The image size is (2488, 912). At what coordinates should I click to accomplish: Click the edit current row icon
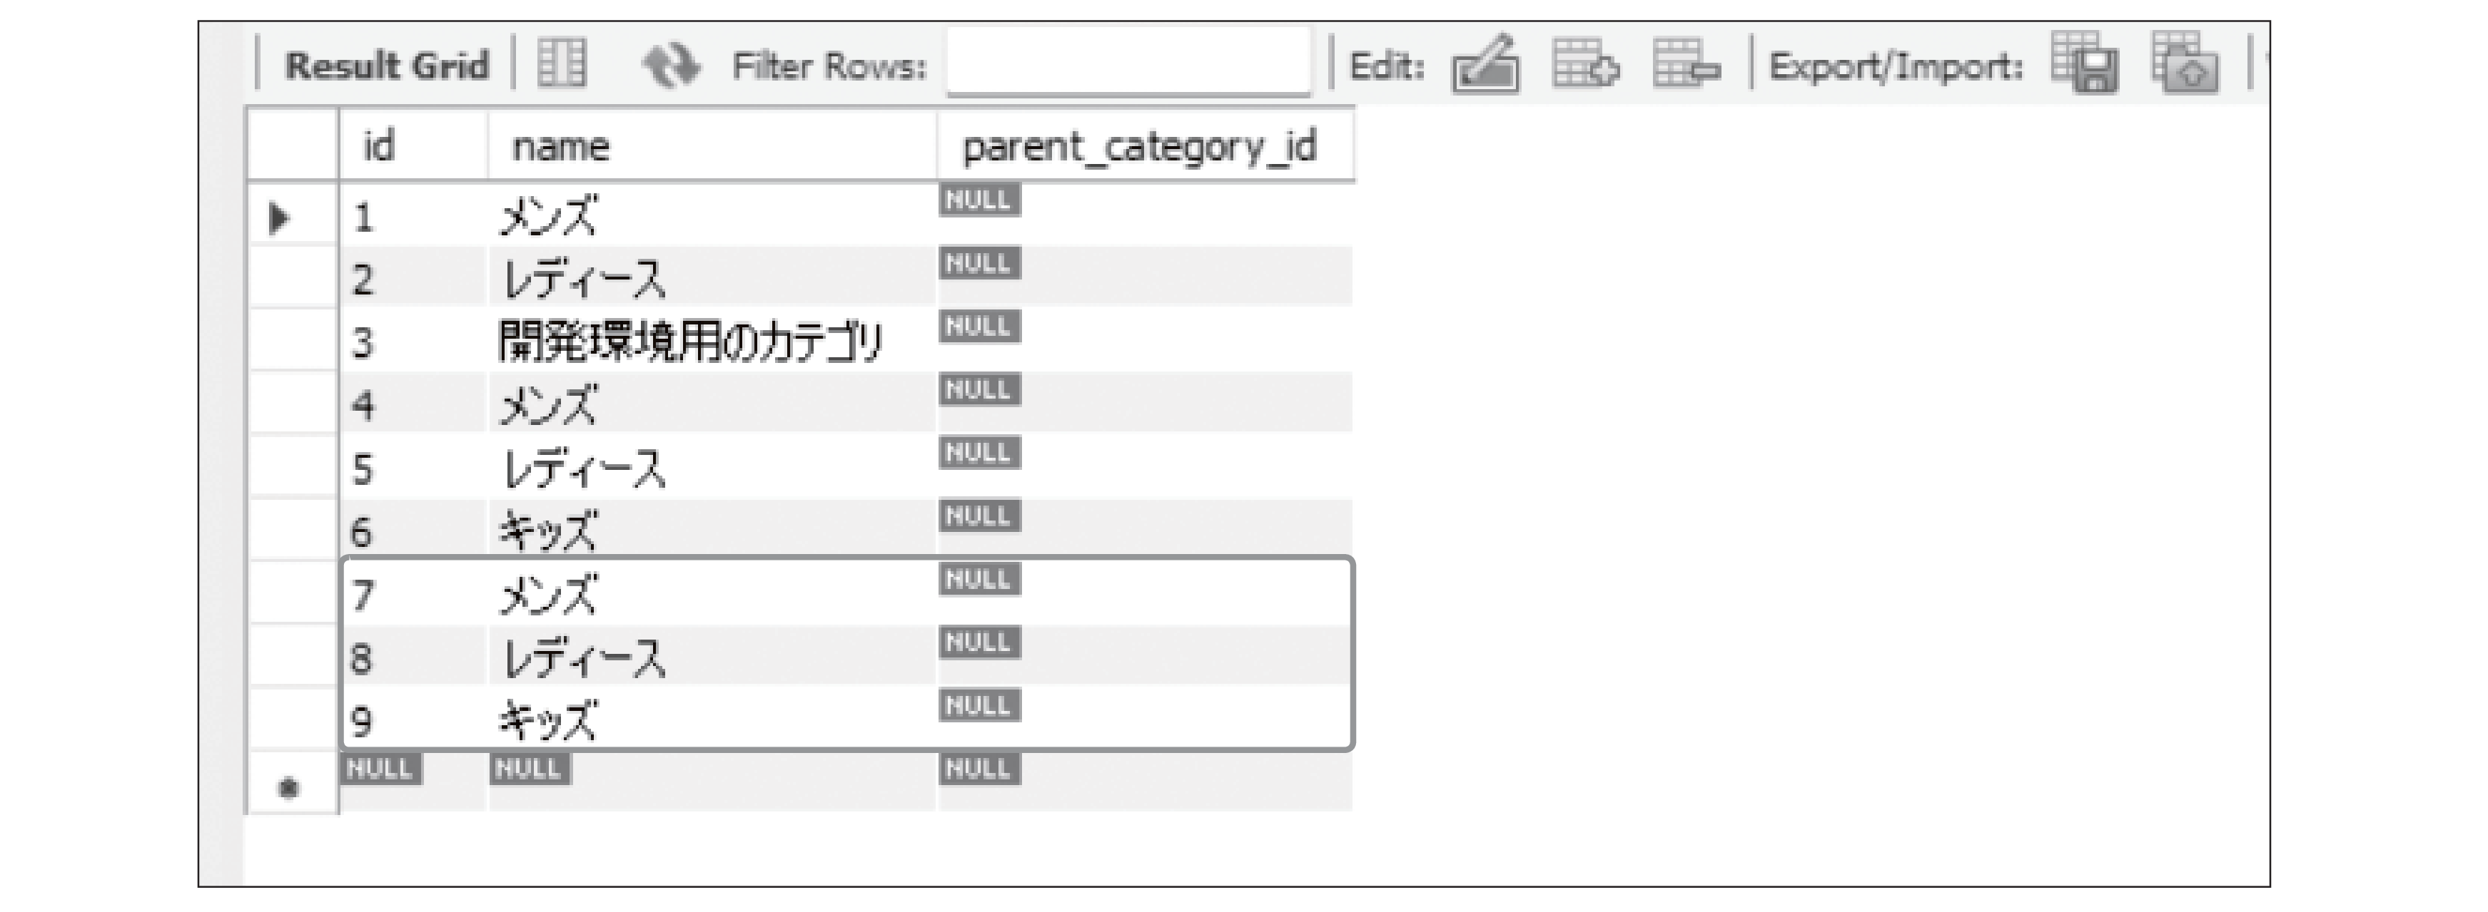1485,65
